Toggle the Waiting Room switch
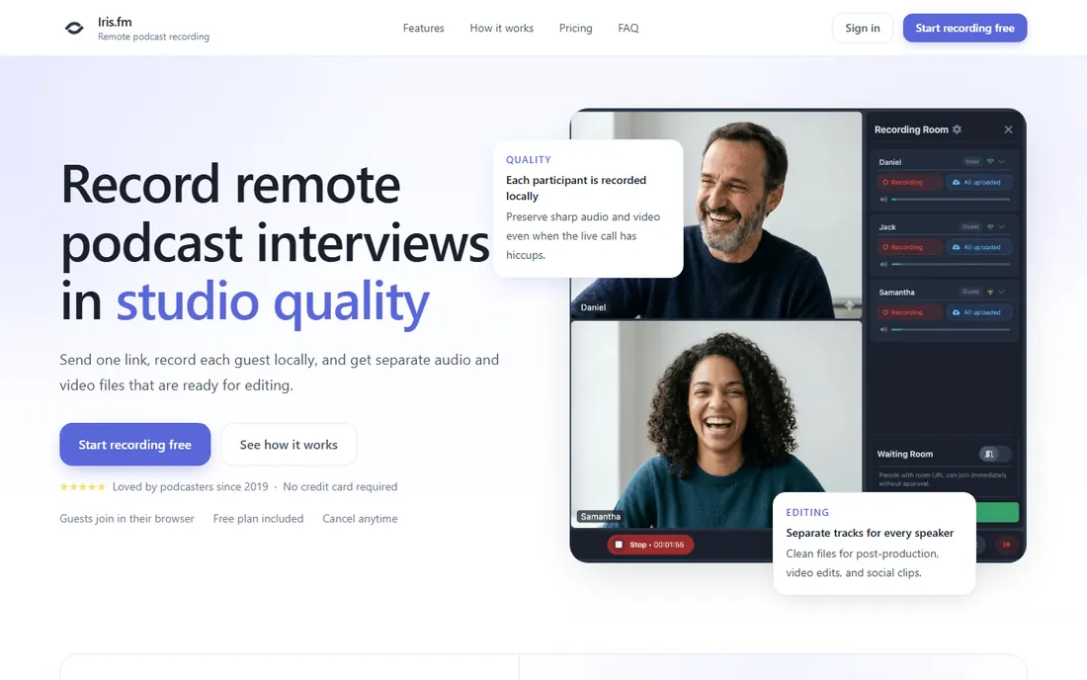This screenshot has width=1087, height=680. (x=993, y=454)
